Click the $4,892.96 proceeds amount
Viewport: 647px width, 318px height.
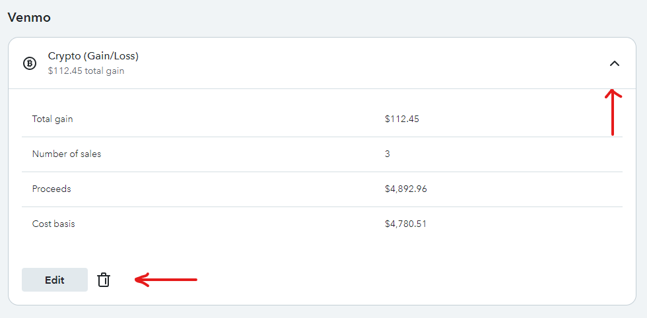(405, 189)
